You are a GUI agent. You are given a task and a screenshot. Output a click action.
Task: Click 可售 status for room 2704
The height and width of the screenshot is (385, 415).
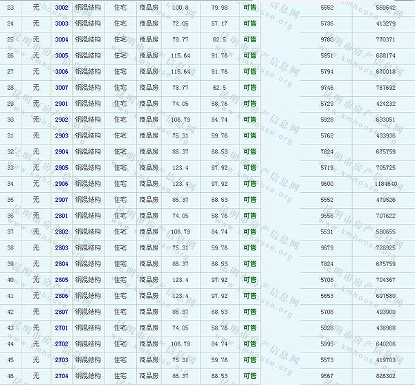[x=250, y=376]
